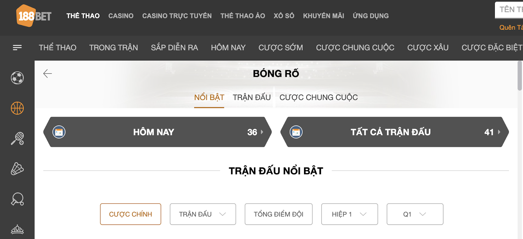
Task: Select the table tennis paddle icon
Action: point(17,199)
